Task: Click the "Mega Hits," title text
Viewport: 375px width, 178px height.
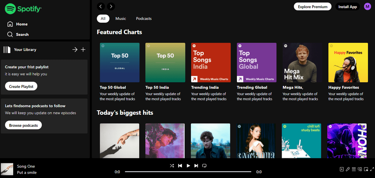Action: [x=293, y=87]
